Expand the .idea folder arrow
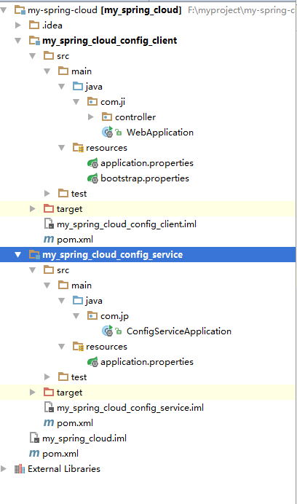The width and height of the screenshot is (297, 504). click(18, 25)
